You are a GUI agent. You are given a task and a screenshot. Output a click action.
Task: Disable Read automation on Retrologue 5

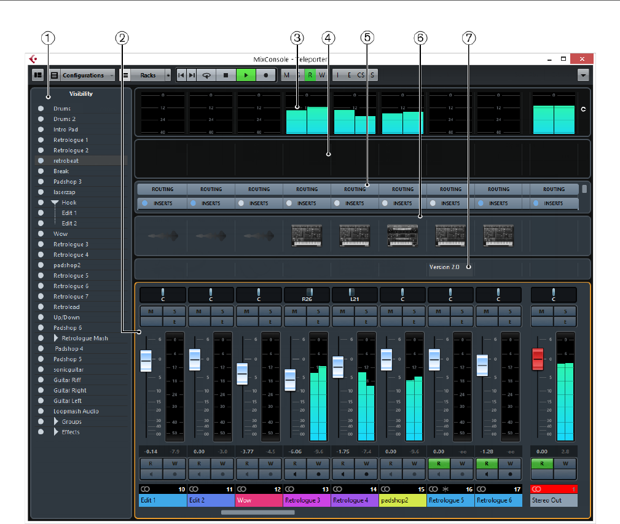tap(438, 464)
